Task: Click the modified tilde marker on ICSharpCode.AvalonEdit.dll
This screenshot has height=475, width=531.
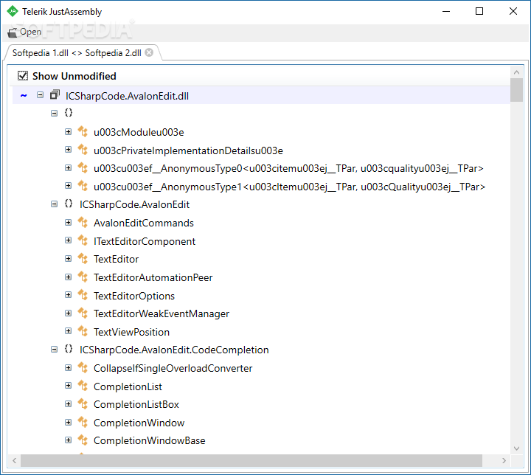Action: point(24,96)
